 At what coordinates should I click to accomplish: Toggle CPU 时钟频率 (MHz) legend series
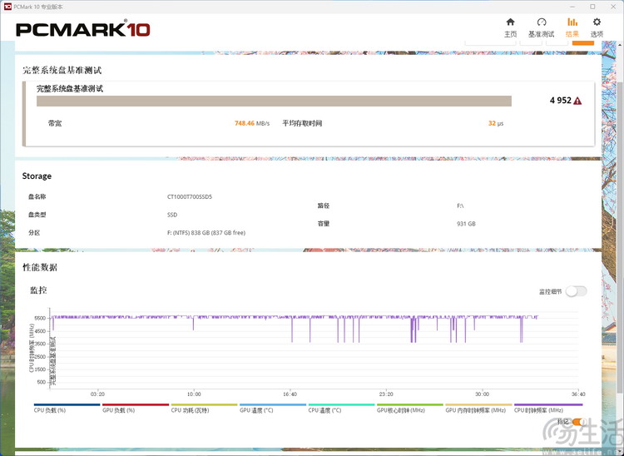pyautogui.click(x=538, y=409)
